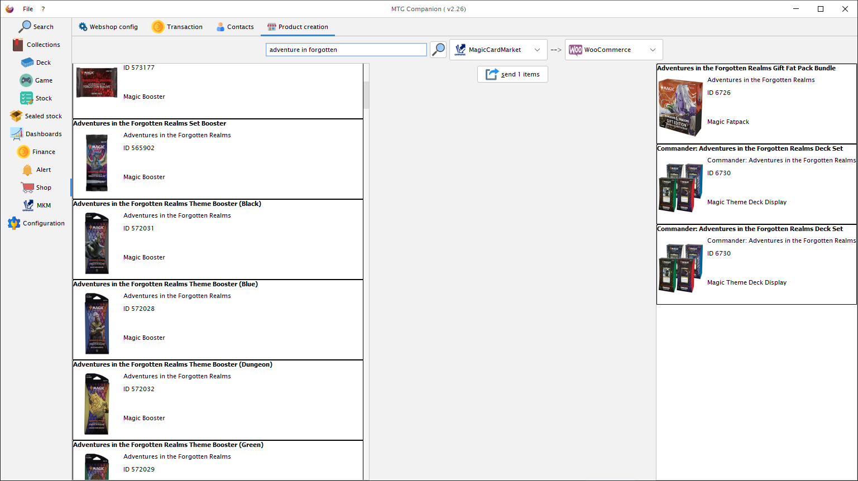Screen dimensions: 858x481
Task: Open Collections from the sidebar
Action: 36,45
